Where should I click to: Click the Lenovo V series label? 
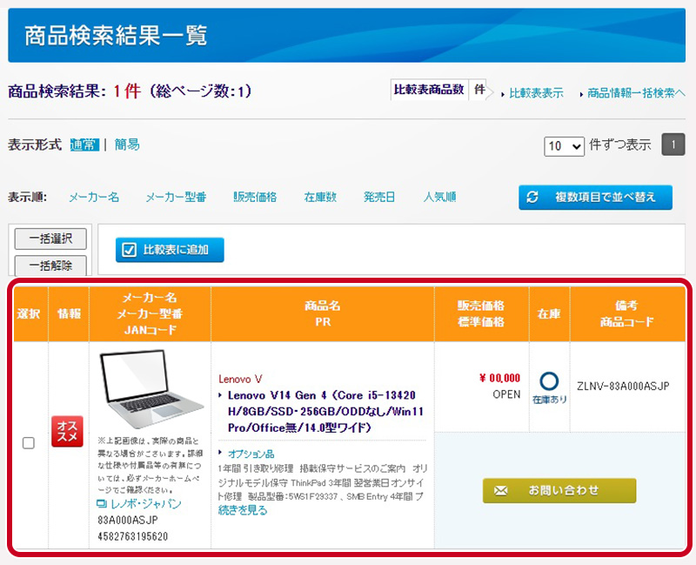pos(240,379)
